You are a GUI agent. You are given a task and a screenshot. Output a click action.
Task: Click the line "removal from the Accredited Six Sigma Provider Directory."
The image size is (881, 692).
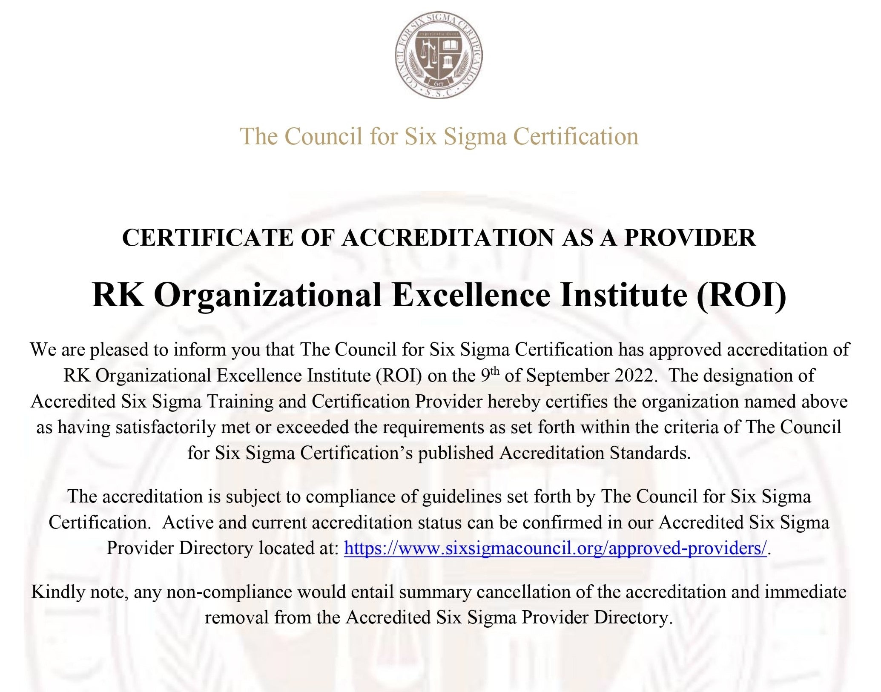[x=439, y=618]
